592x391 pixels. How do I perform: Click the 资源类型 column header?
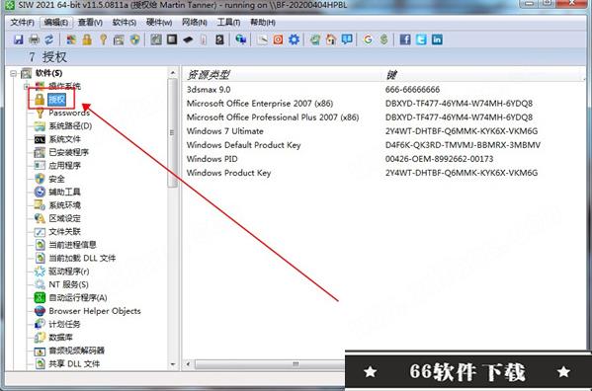click(209, 75)
